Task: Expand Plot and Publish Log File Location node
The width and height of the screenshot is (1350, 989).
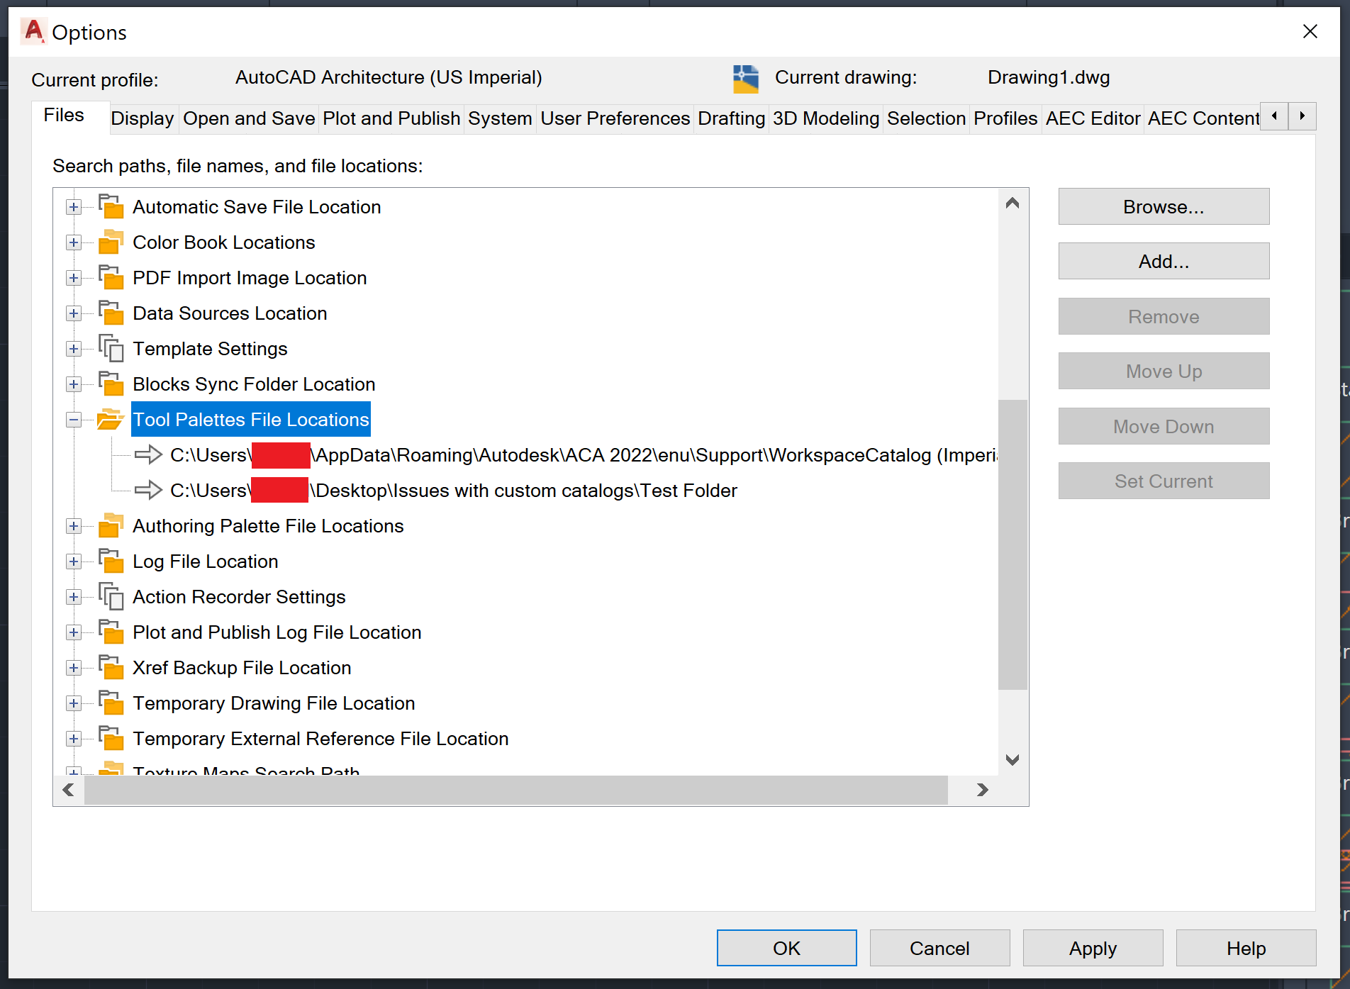Action: [x=74, y=632]
